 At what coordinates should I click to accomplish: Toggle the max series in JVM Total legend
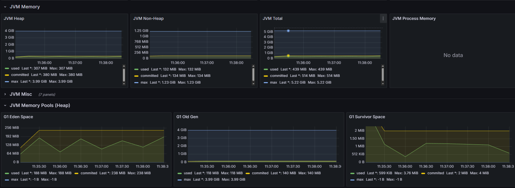point(273,82)
